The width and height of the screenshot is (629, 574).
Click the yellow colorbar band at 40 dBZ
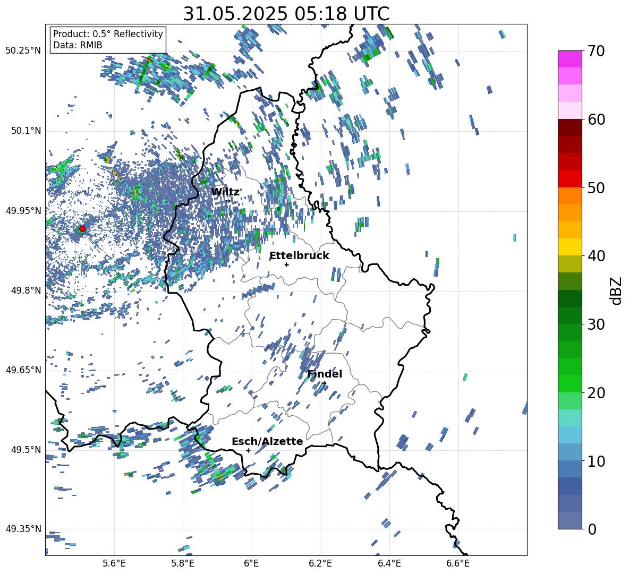(x=569, y=247)
